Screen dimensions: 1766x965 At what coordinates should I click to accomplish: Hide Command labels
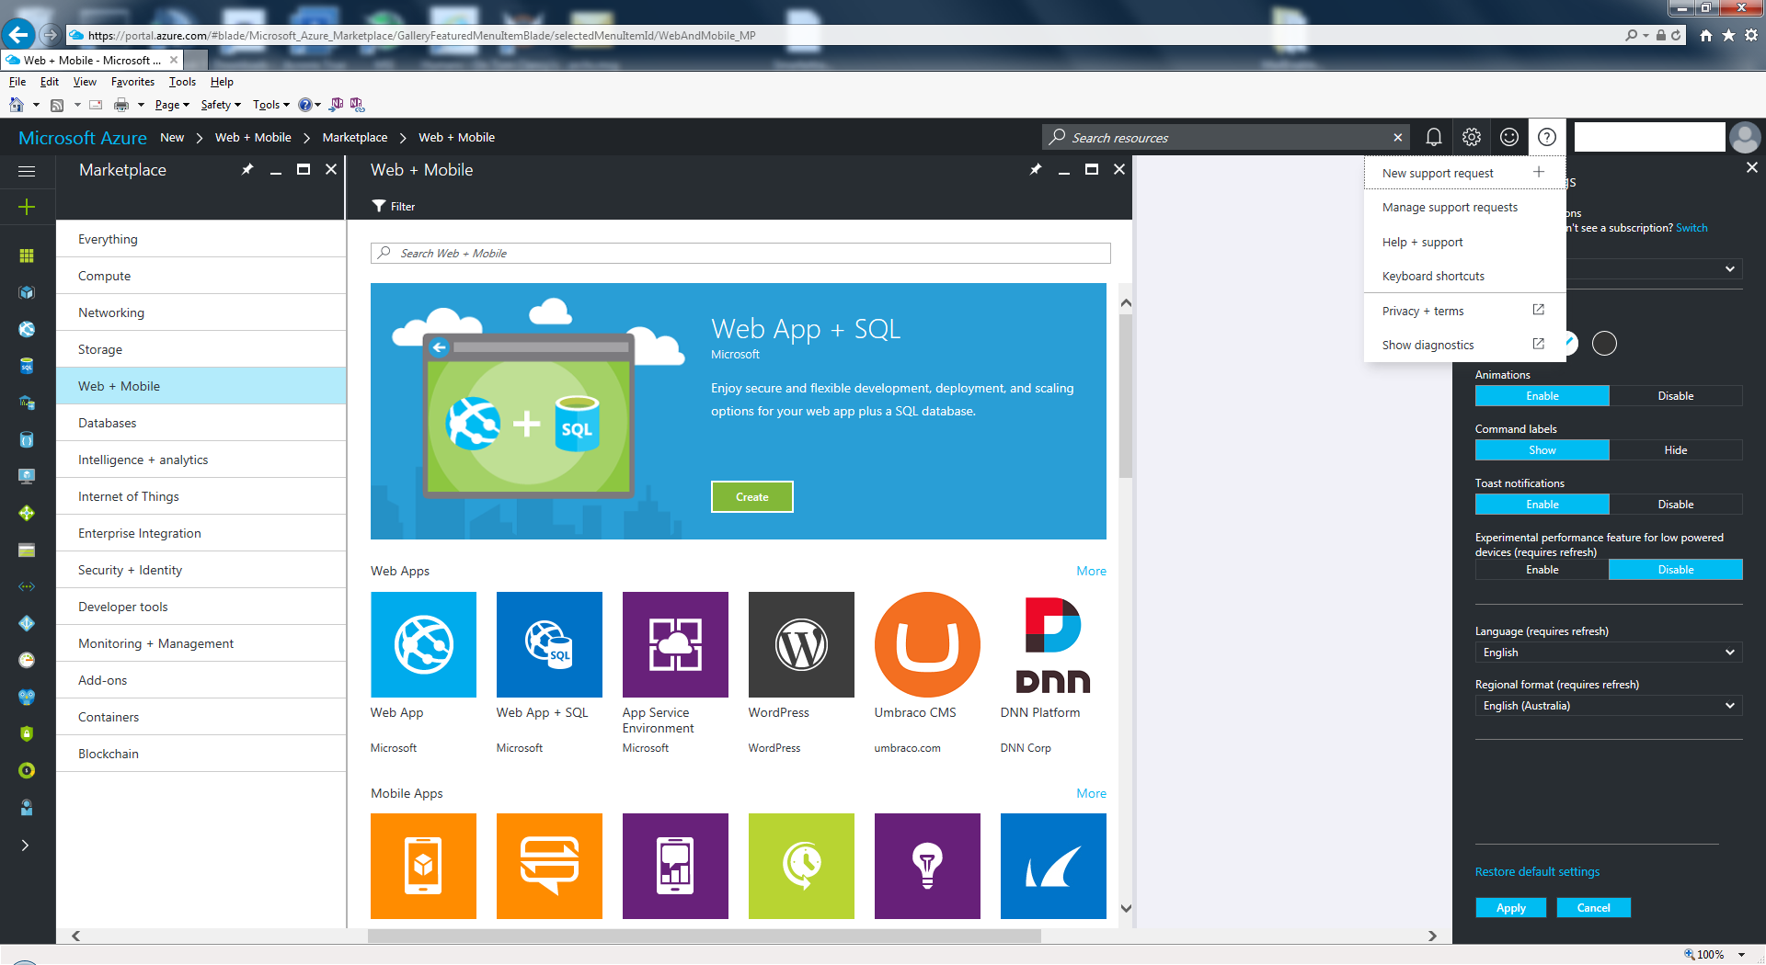pyautogui.click(x=1676, y=450)
